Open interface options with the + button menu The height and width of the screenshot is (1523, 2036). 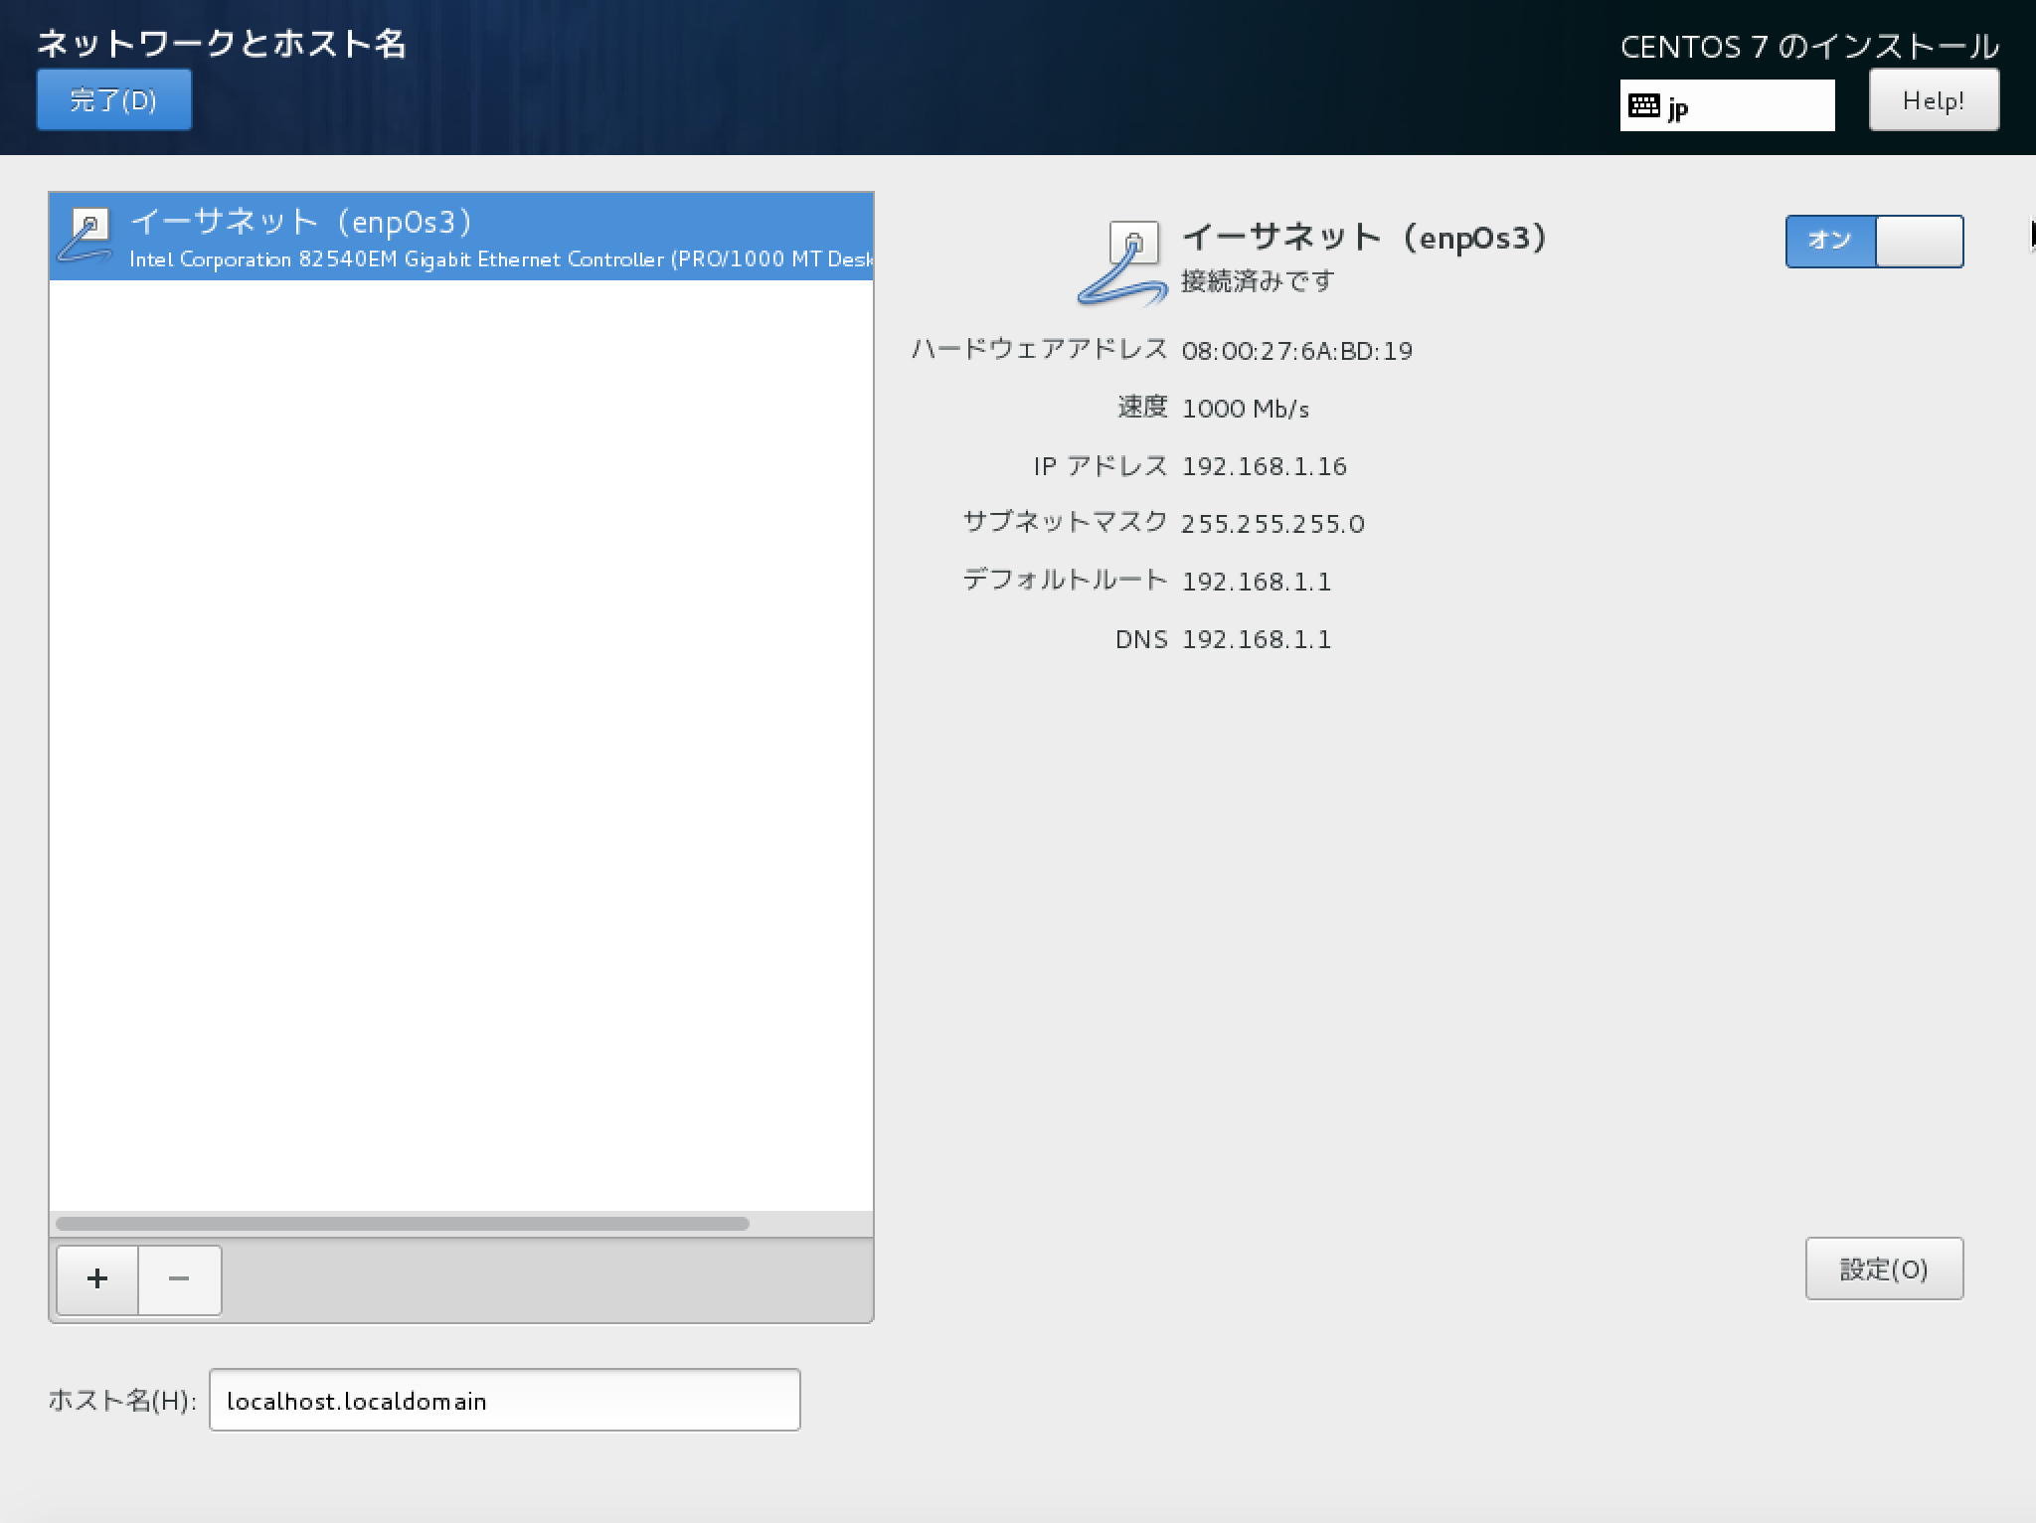[95, 1279]
